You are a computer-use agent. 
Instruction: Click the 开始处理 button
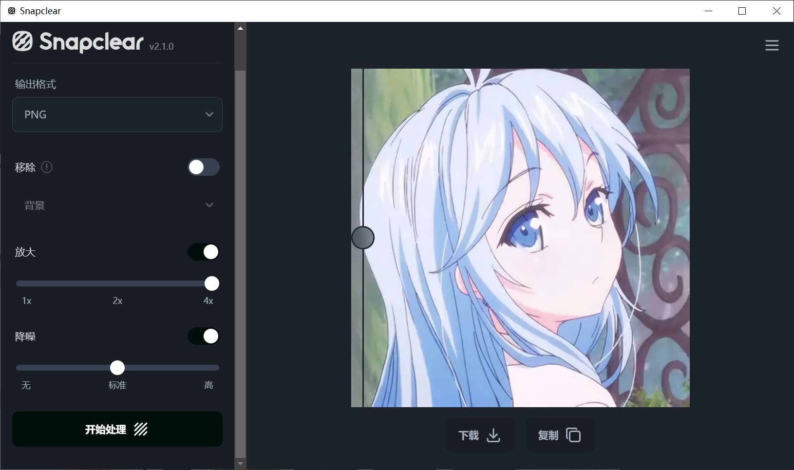pos(117,429)
